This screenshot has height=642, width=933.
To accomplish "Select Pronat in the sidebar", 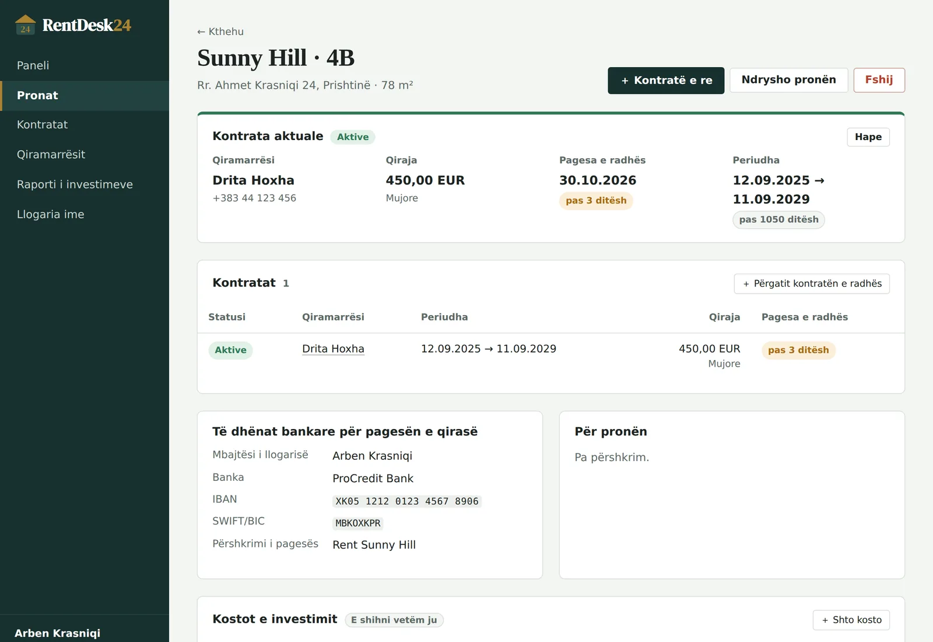I will [x=85, y=95].
